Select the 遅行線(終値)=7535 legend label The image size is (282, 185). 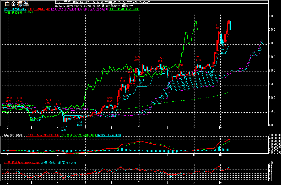124,9
